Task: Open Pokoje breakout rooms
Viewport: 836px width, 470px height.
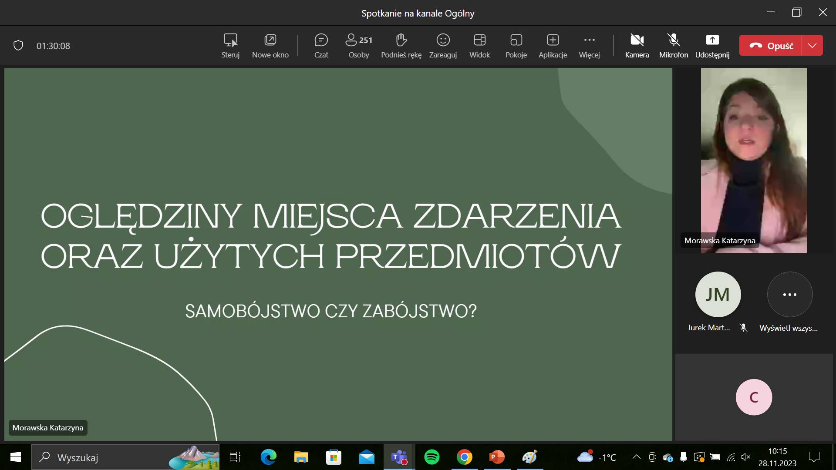Action: [x=516, y=45]
